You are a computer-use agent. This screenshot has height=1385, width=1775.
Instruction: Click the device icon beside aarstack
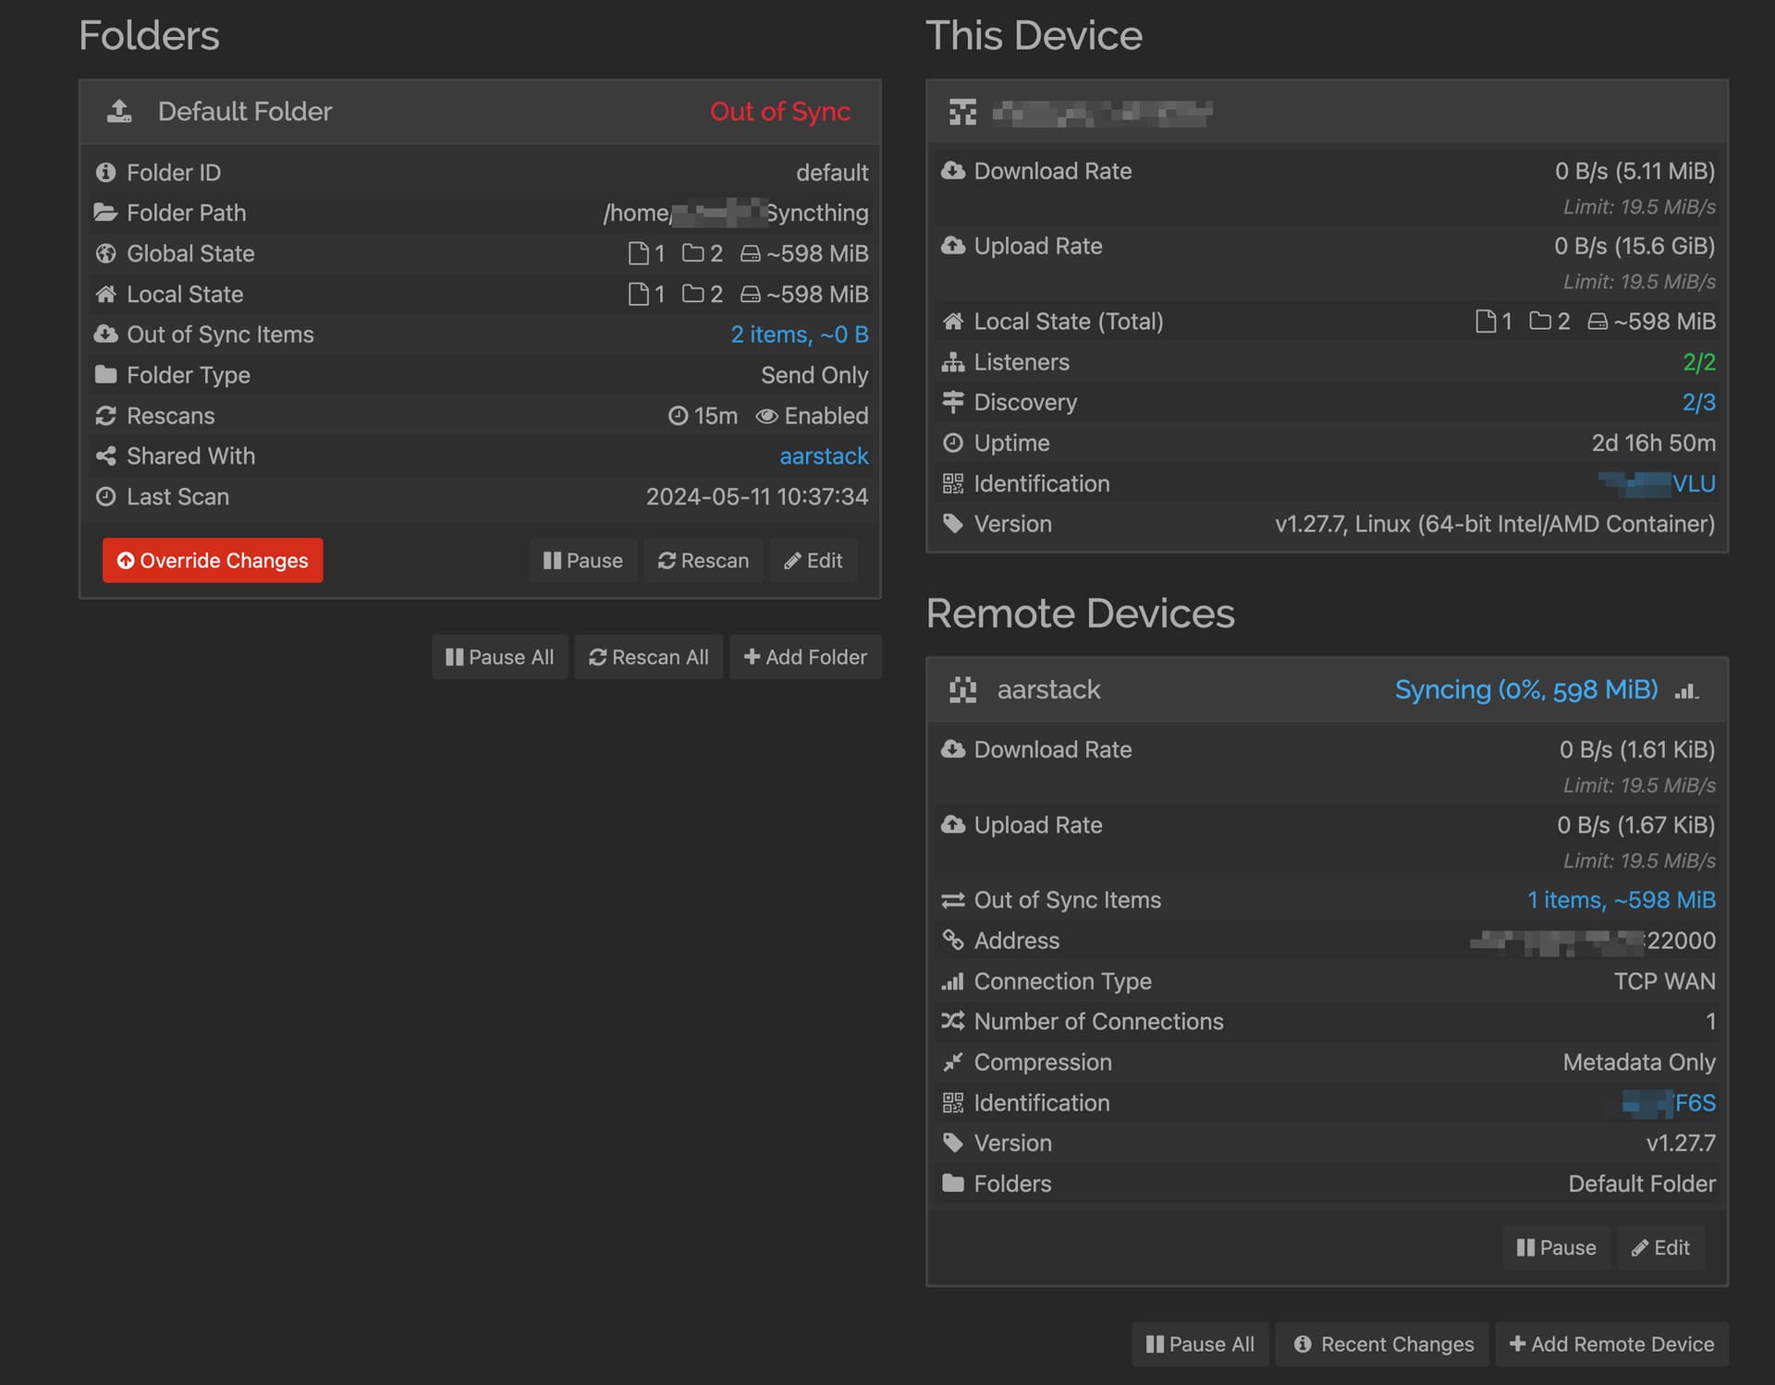(962, 689)
